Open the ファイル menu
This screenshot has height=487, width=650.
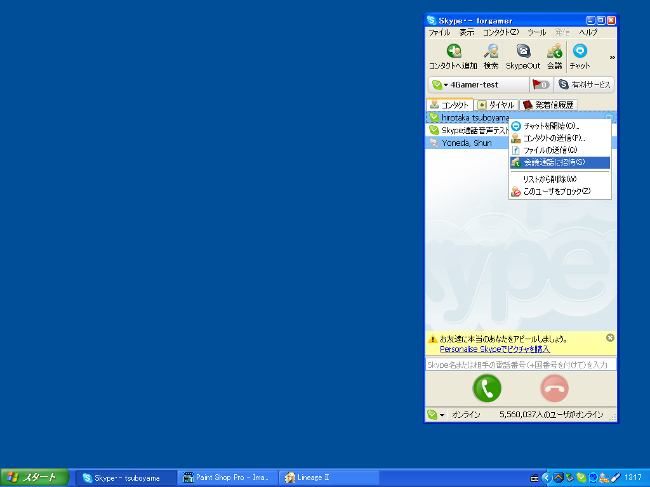tap(439, 32)
